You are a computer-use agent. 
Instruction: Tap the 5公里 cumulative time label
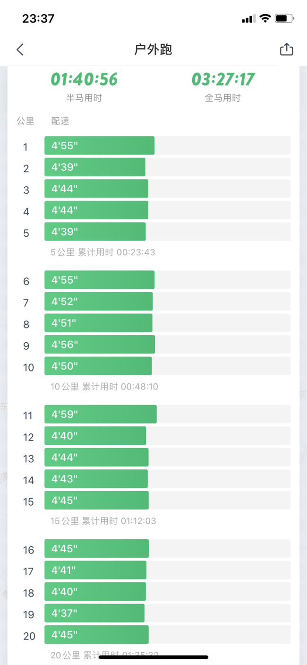point(103,252)
